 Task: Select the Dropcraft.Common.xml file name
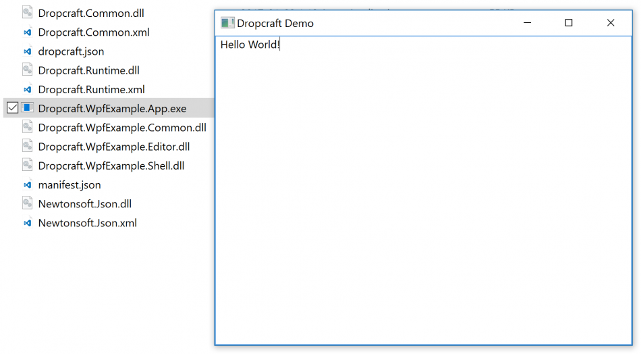[x=94, y=32]
